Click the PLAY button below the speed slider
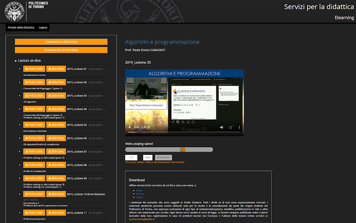This screenshot has width=356, height=223. point(148,157)
